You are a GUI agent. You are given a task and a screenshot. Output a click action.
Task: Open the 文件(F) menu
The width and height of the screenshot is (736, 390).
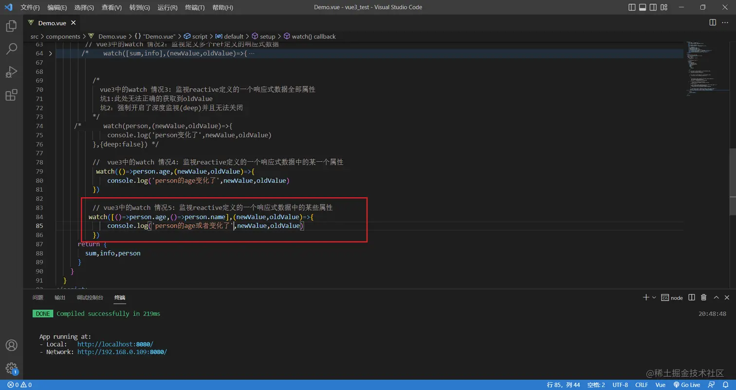30,7
